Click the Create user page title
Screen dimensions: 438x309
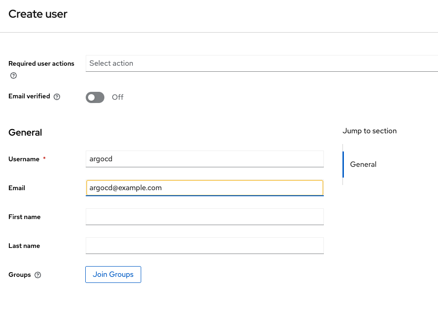pos(38,14)
